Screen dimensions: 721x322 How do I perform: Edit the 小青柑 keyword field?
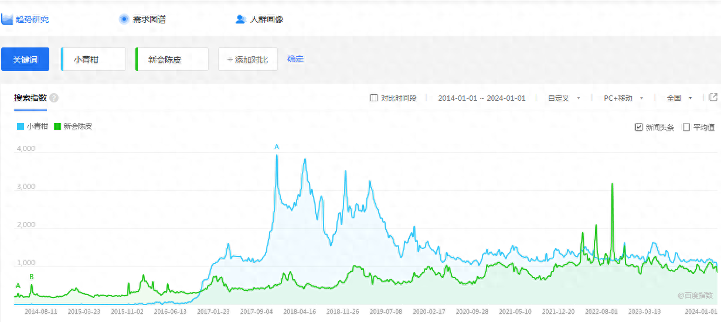click(x=93, y=59)
